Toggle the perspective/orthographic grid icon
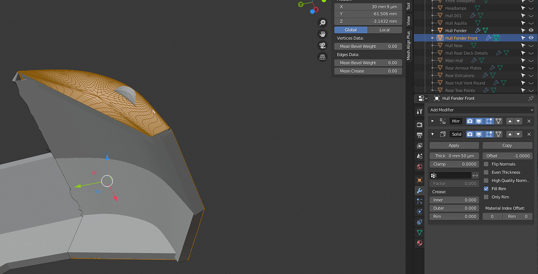The image size is (538, 274). 323,57
